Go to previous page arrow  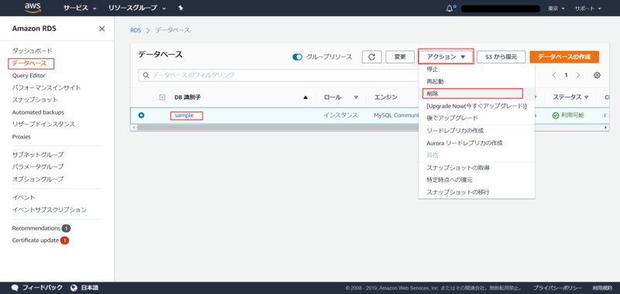554,75
